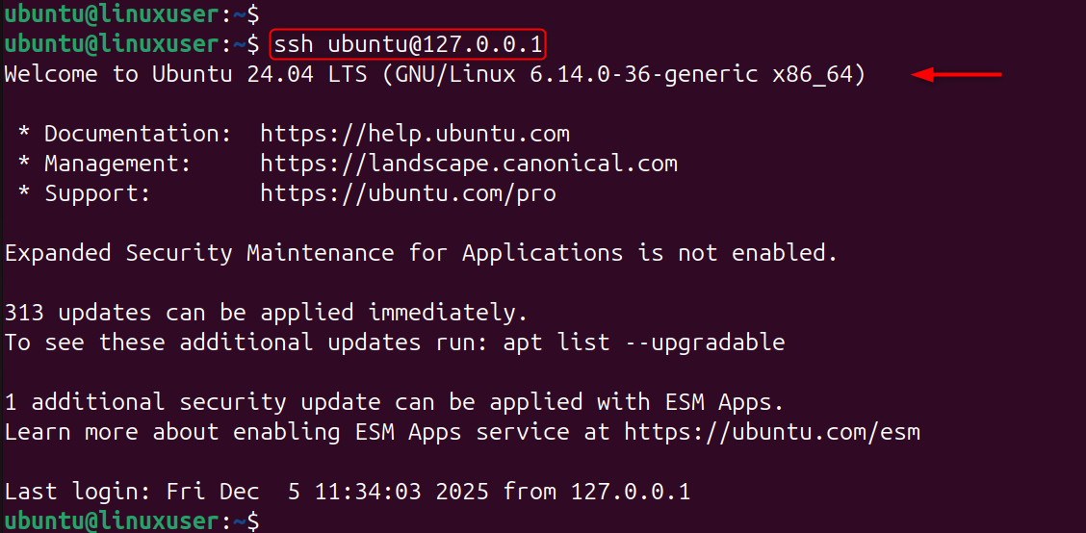Click the x86_64 architecture text
This screenshot has height=533, width=1086.
click(x=819, y=74)
